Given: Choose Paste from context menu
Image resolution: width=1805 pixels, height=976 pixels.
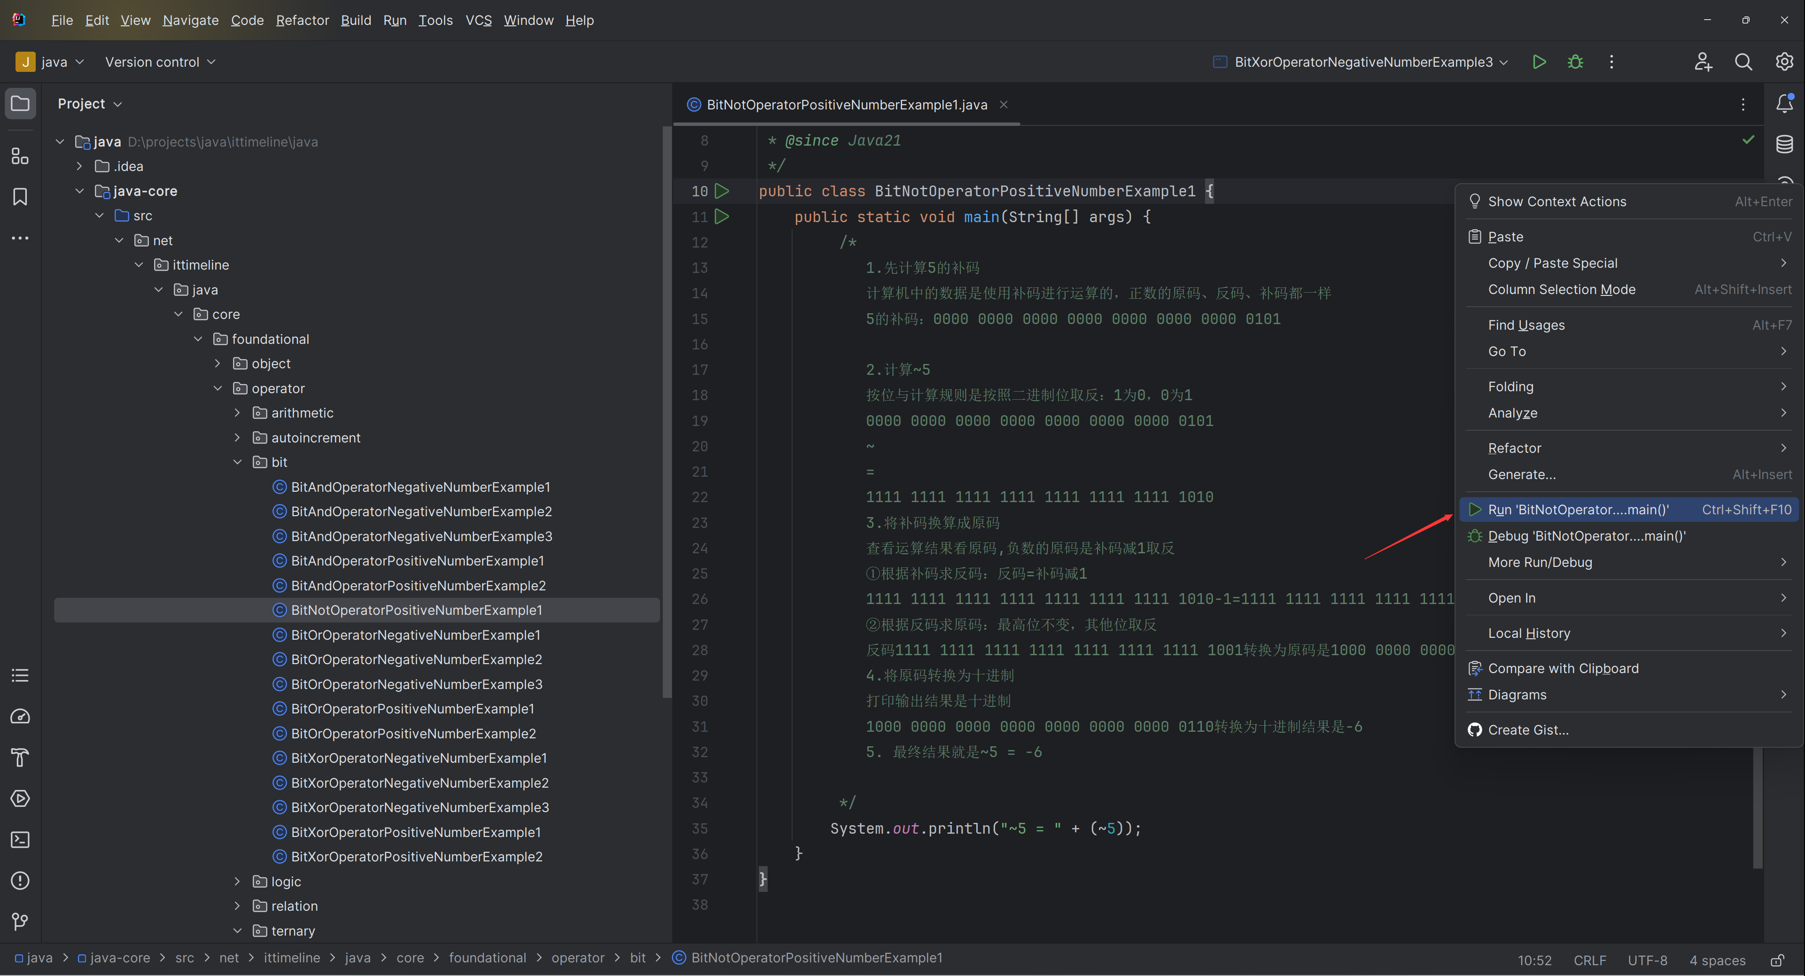Looking at the screenshot, I should coord(1629,237).
